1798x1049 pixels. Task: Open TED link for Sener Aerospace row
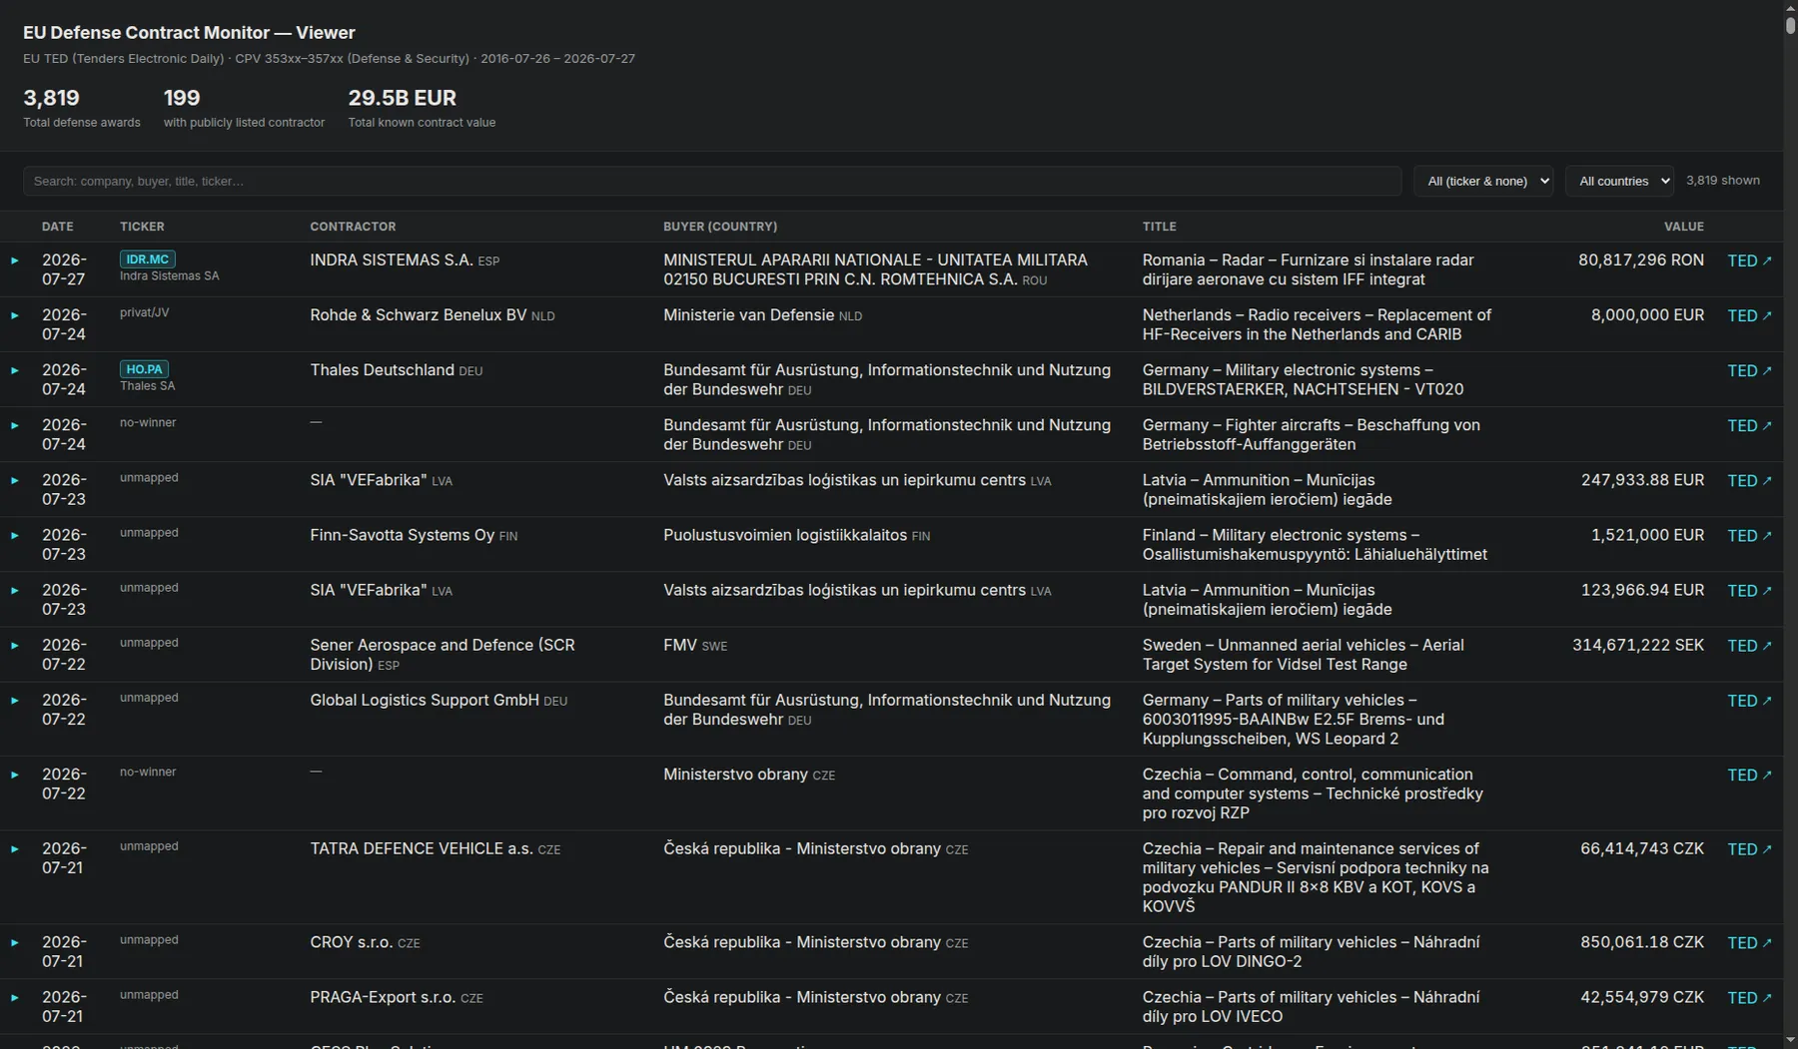pyautogui.click(x=1749, y=646)
